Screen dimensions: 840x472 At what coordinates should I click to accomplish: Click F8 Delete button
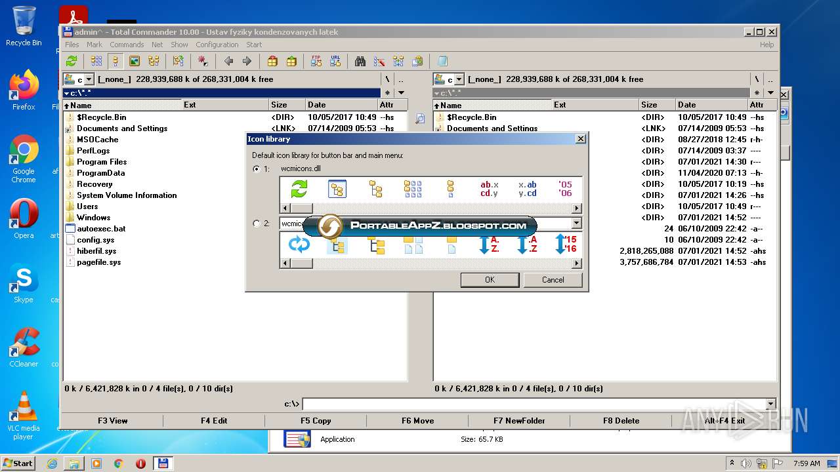[621, 421]
